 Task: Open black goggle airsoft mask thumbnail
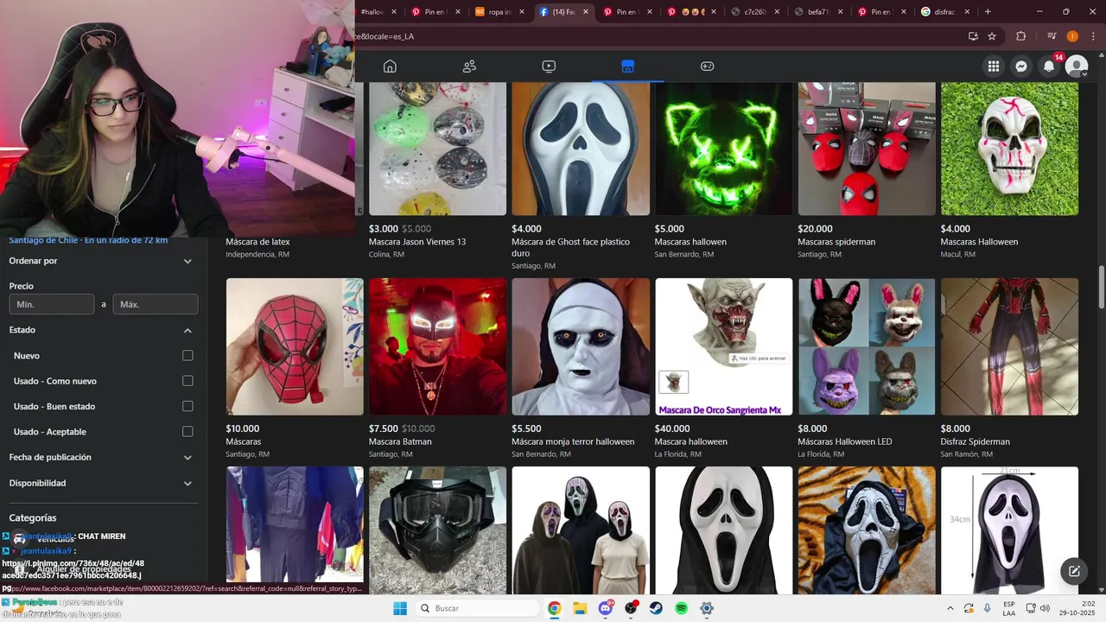click(437, 530)
